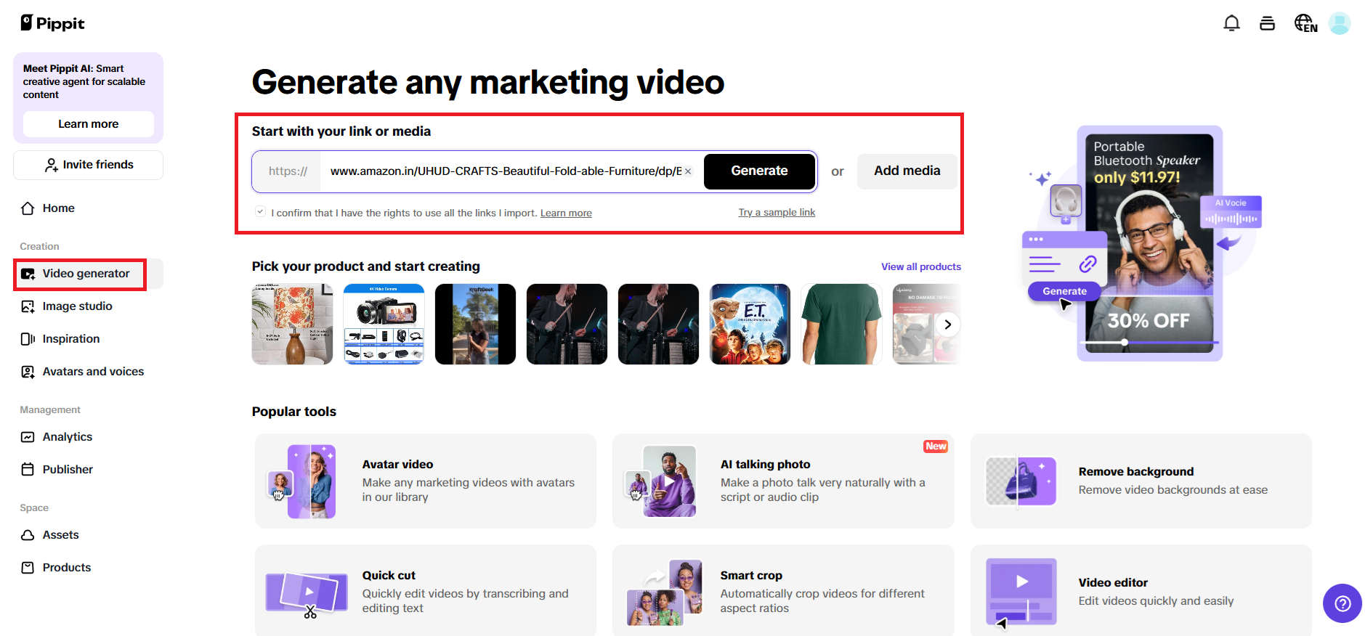
Task: Click the Home house icon
Action: [28, 208]
